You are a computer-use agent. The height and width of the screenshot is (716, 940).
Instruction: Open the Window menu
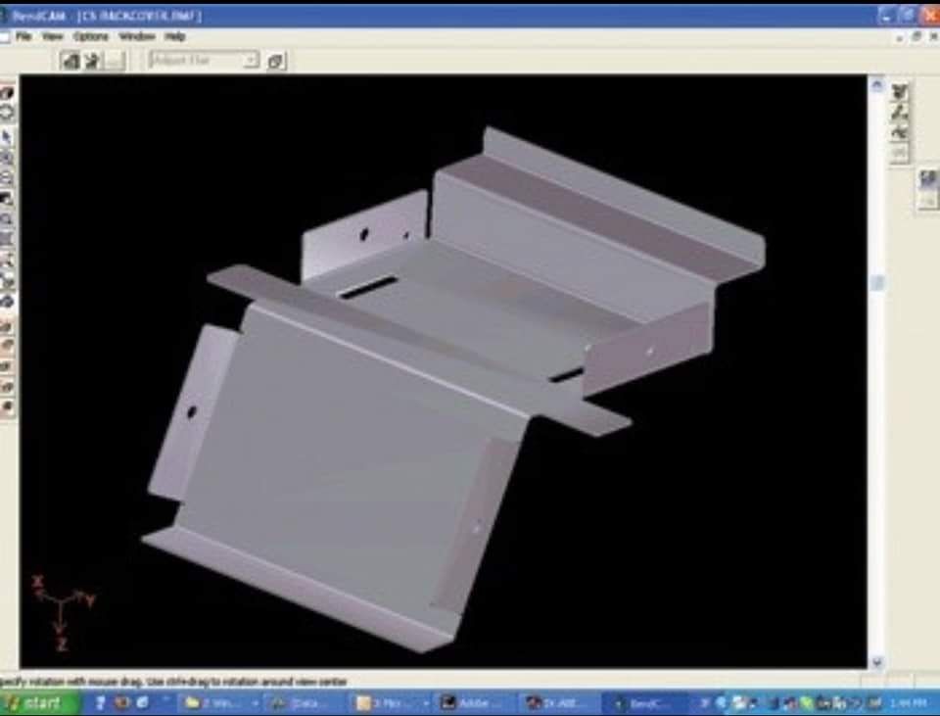click(137, 36)
